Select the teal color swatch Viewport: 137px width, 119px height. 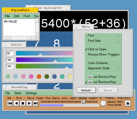pyautogui.click(x=62, y=76)
